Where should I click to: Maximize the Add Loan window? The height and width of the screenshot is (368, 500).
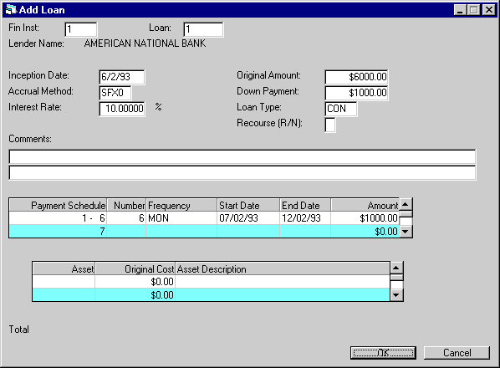click(x=474, y=10)
